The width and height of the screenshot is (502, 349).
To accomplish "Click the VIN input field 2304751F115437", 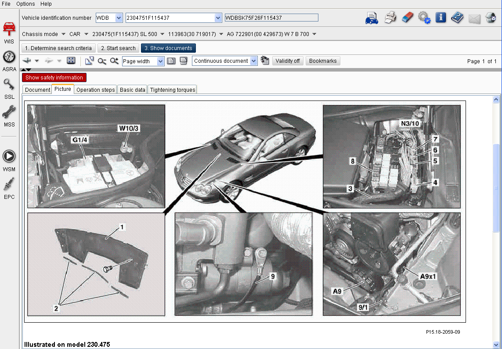I will pyautogui.click(x=170, y=18).
